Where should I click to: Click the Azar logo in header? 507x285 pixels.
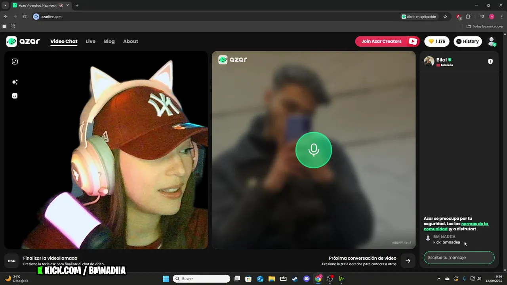[23, 41]
